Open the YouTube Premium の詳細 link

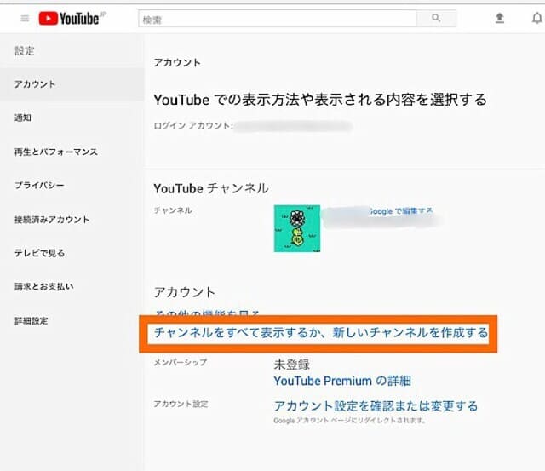click(x=342, y=381)
